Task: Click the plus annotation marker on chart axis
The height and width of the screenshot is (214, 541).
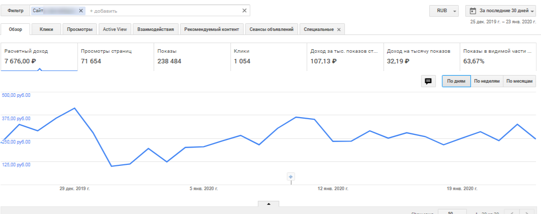Action: click(291, 177)
